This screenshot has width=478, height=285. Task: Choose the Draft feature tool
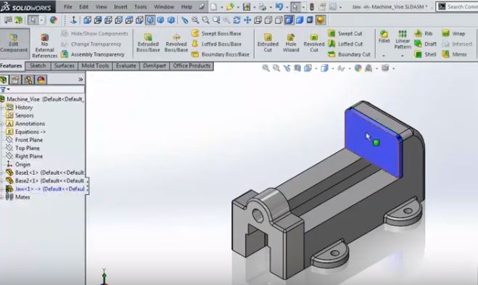click(425, 44)
